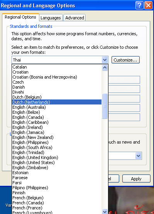Click the Help question mark icon
The image size is (154, 214).
(x=139, y=5)
